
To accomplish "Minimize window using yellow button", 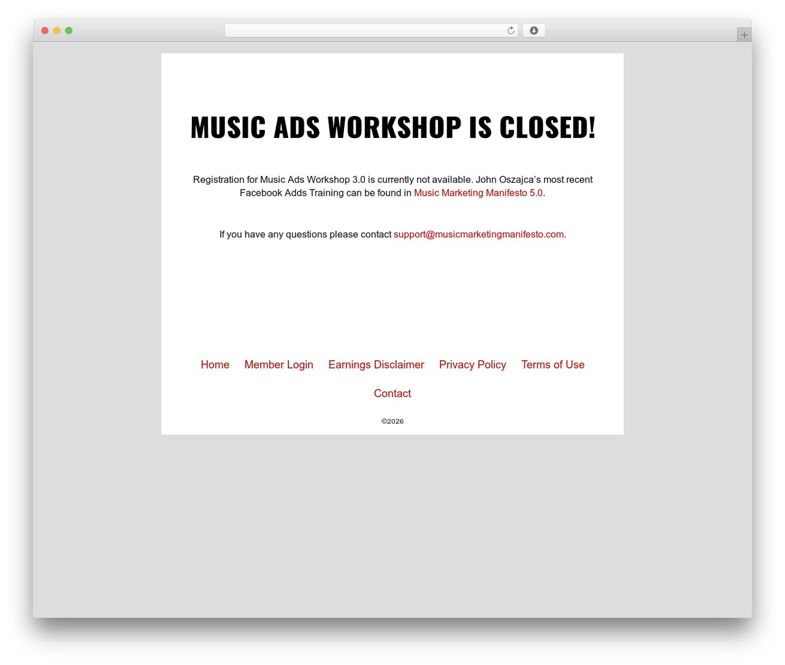I will tap(56, 31).
